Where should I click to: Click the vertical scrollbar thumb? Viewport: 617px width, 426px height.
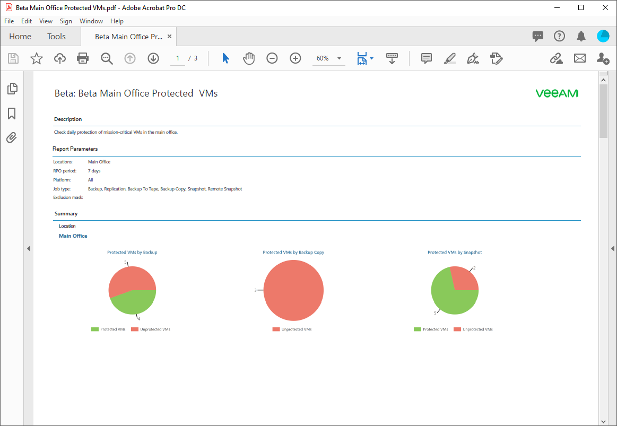pos(603,111)
